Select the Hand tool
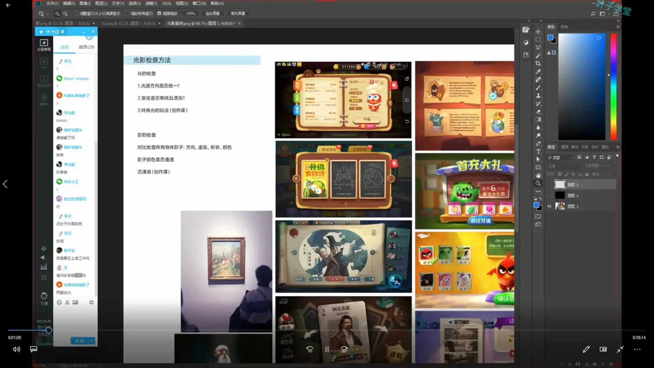This screenshot has width=654, height=368. [538, 175]
